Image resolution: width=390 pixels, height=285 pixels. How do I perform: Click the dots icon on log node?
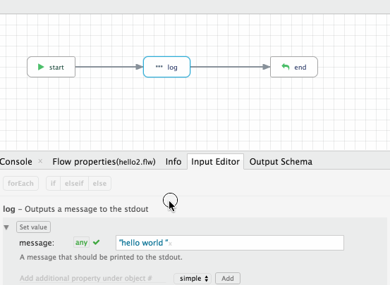[159, 67]
